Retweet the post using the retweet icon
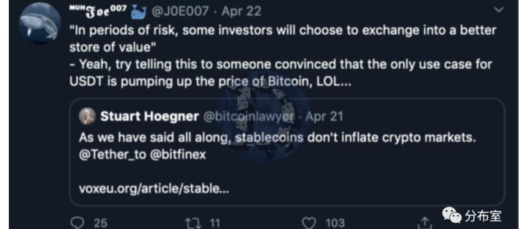 [x=193, y=223]
